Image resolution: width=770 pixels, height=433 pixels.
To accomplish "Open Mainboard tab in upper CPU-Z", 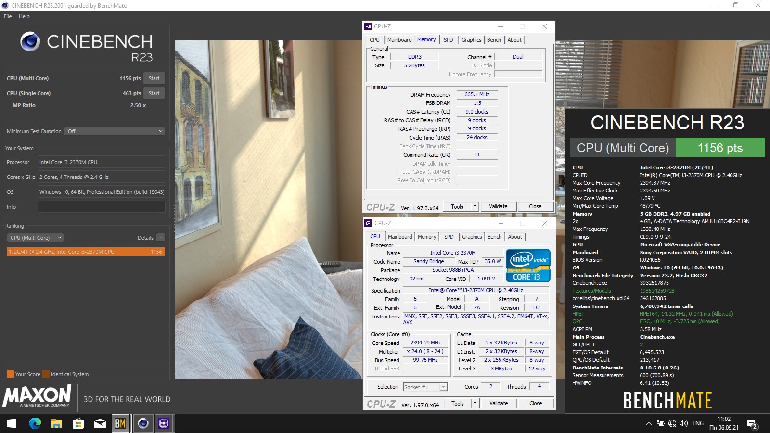I will tap(399, 40).
